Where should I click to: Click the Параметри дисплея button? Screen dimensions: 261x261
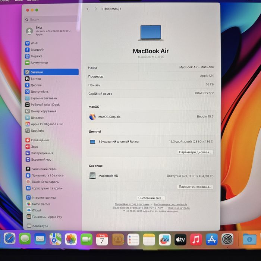pos(195,152)
